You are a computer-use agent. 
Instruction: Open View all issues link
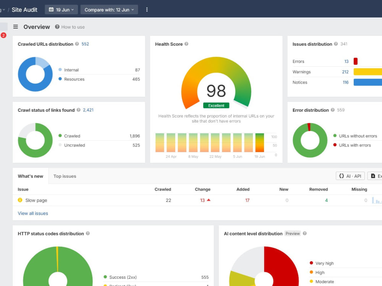pyautogui.click(x=33, y=213)
